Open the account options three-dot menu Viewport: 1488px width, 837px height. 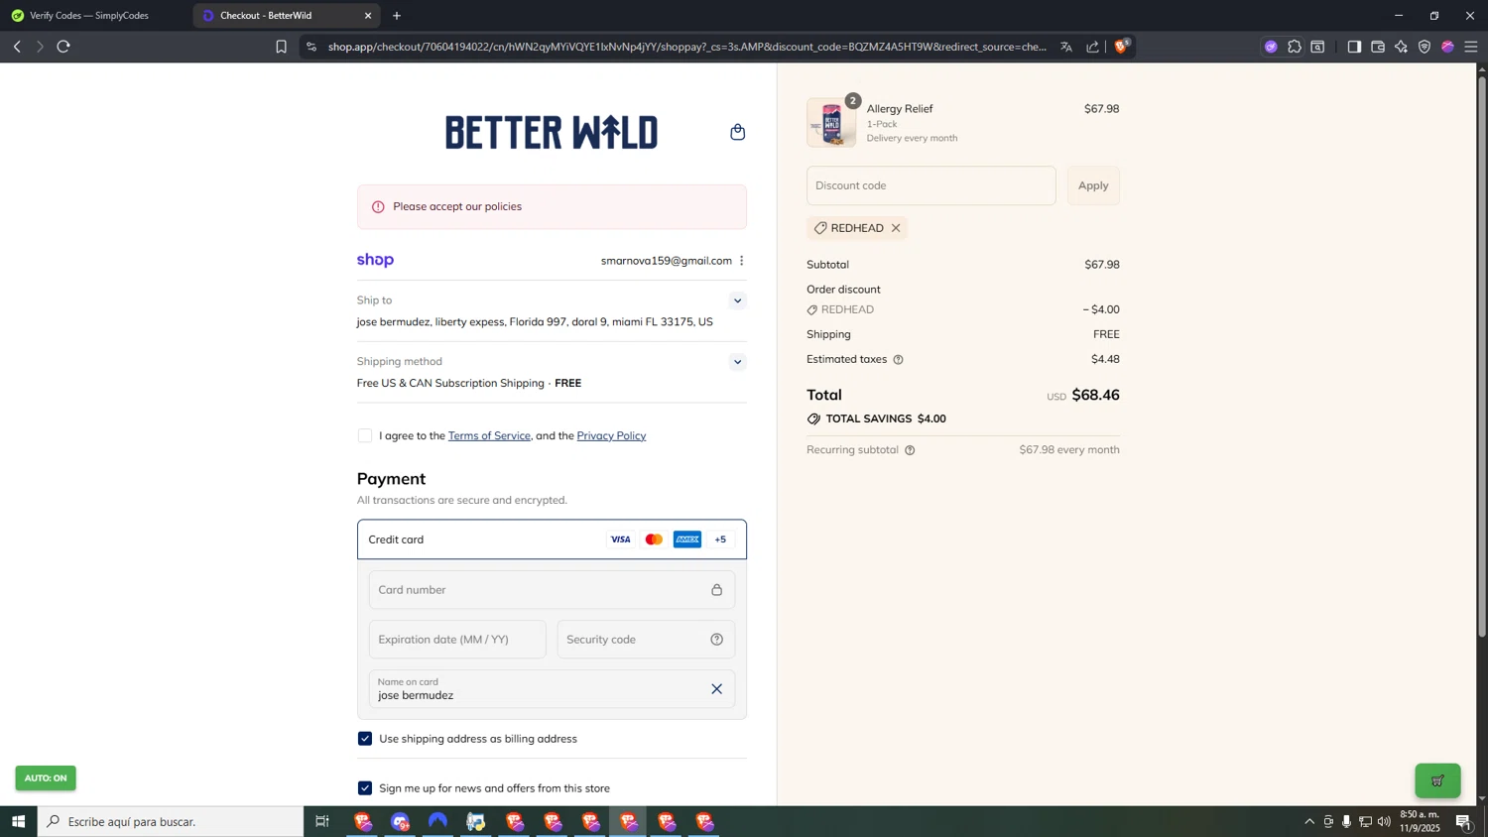[741, 261]
